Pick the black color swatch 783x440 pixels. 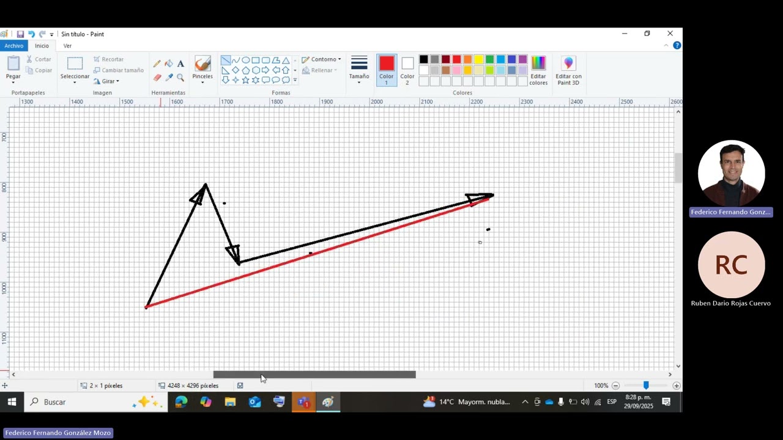click(423, 59)
